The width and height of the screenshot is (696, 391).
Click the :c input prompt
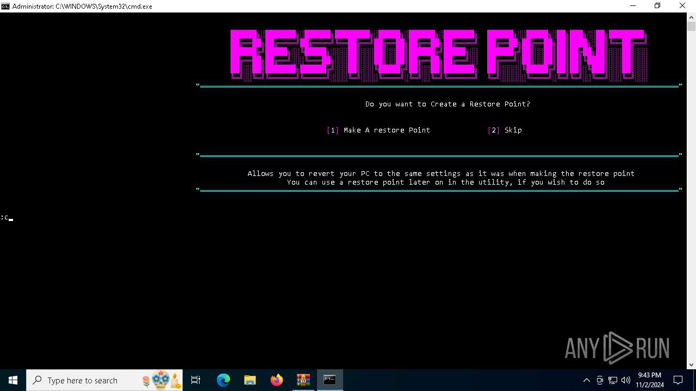tap(7, 217)
